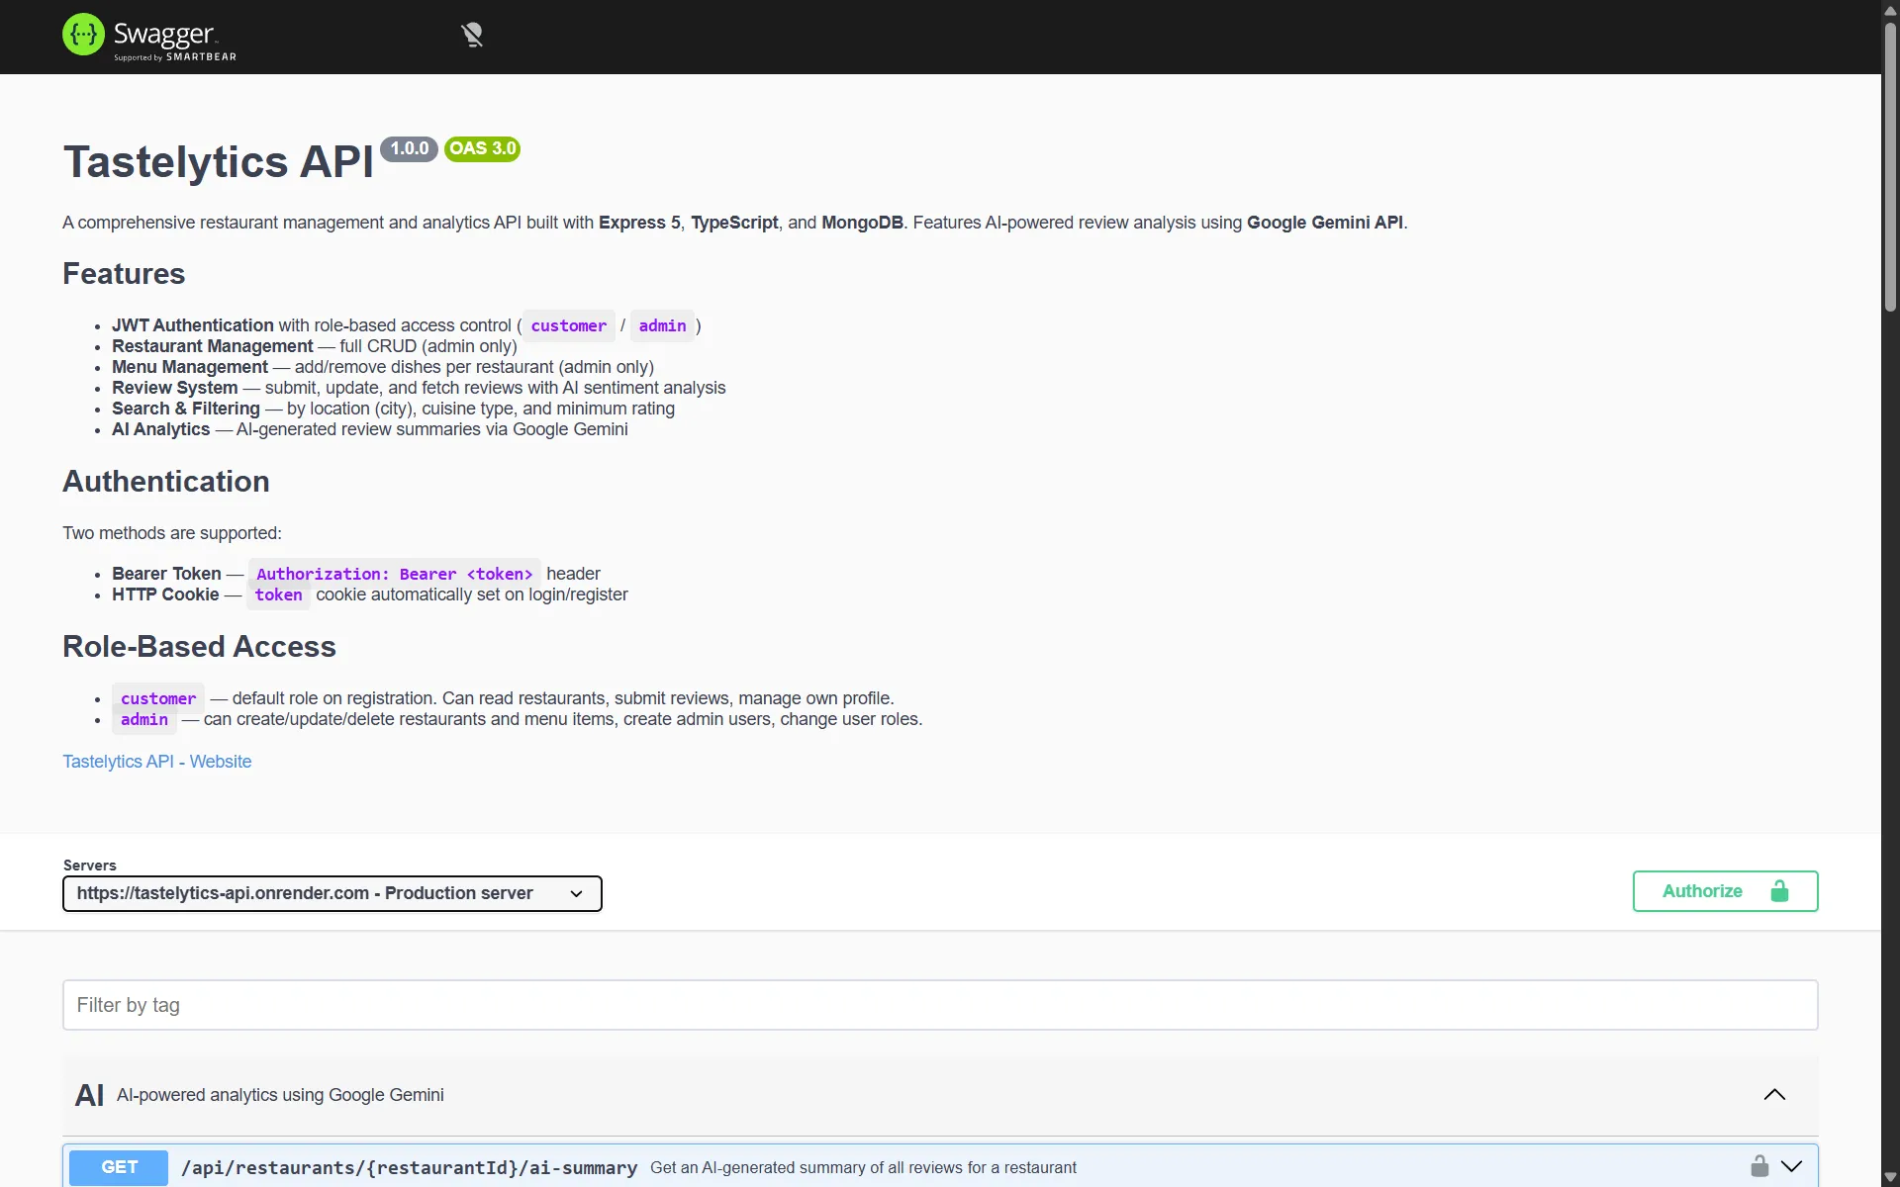Click the lock icon inside Authorize button
Screen dimensions: 1900x1187
1779,891
